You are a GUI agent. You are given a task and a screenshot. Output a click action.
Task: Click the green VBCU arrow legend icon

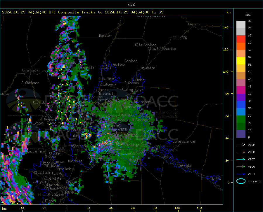(241, 167)
